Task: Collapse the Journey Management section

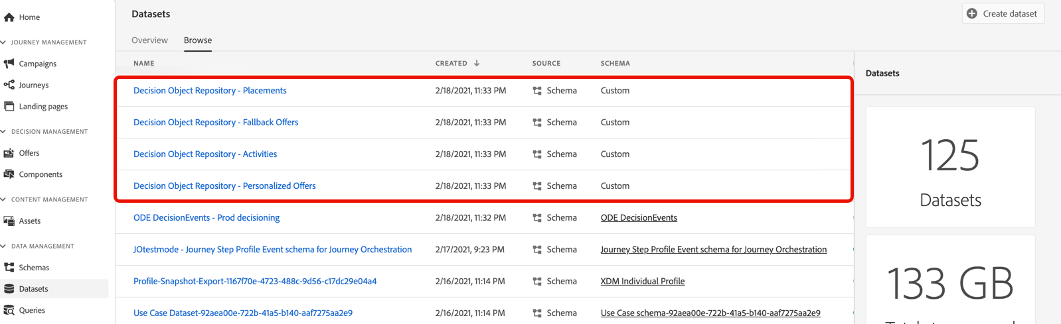Action: [3, 42]
